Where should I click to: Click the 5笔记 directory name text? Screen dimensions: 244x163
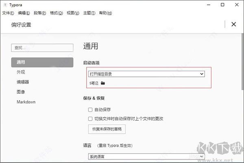(x=94, y=83)
